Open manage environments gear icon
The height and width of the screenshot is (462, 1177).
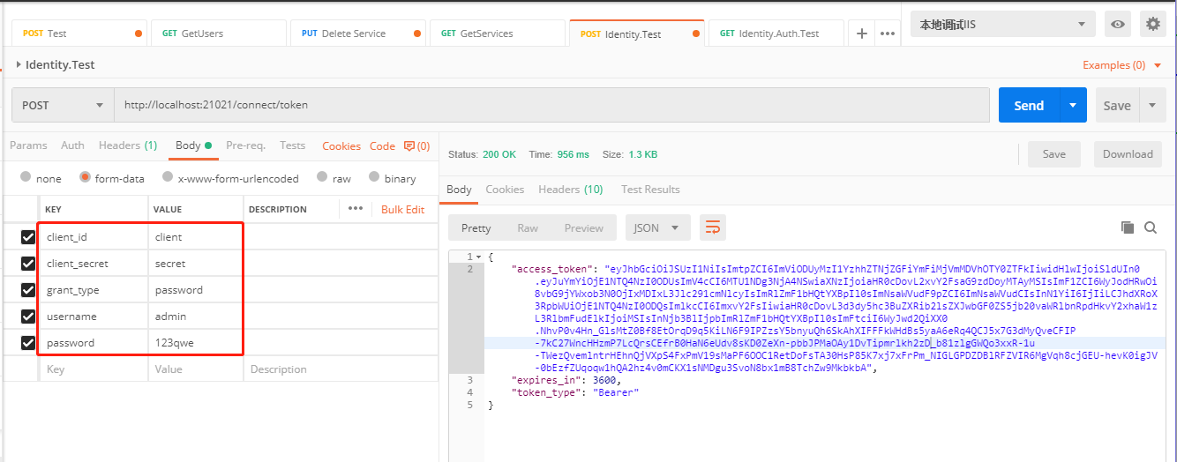click(x=1152, y=25)
